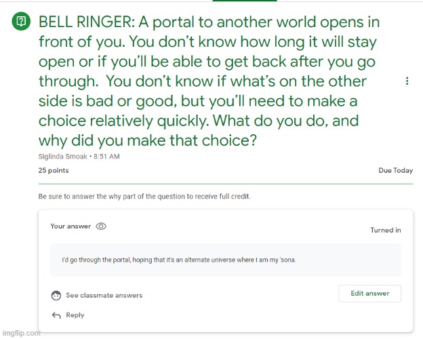The height and width of the screenshot is (339, 423).
Task: Click the Your answer heading
Action: (70, 226)
